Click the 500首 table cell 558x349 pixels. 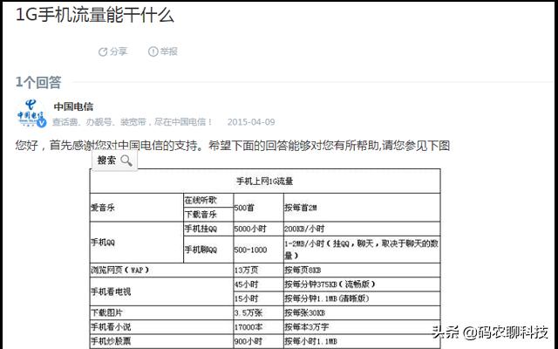coord(258,208)
